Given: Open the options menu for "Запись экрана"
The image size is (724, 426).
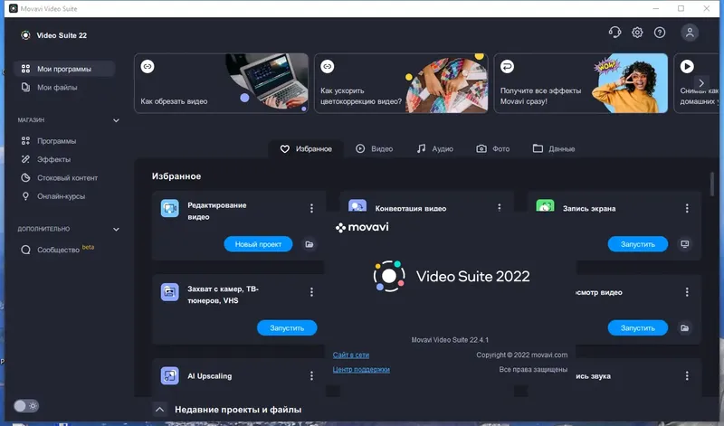Looking at the screenshot, I should [x=687, y=208].
